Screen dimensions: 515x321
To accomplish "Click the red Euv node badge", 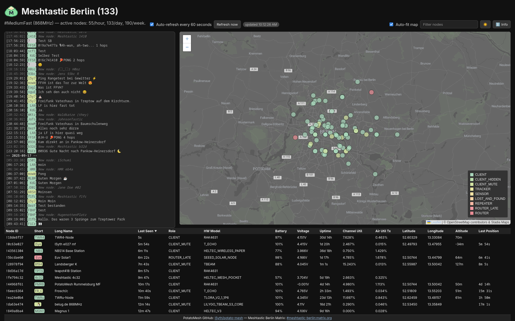I will (x=38, y=258).
